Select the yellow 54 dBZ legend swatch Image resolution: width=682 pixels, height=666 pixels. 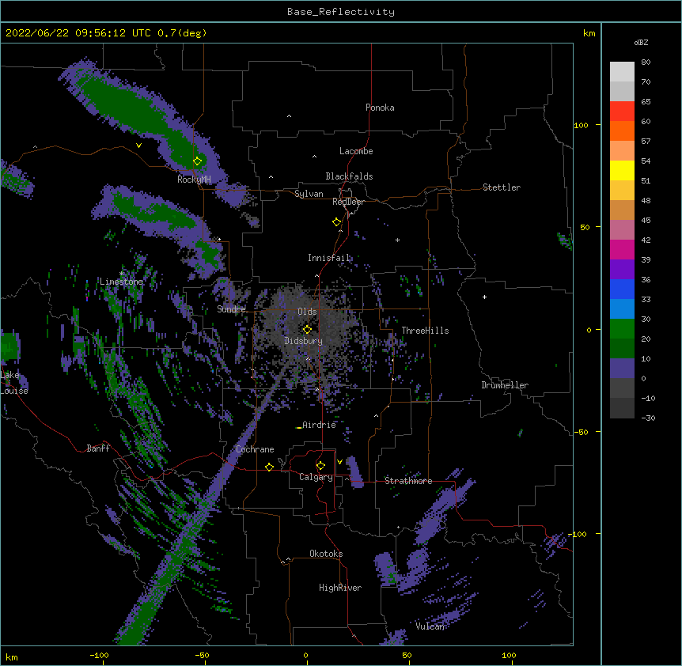click(622, 170)
